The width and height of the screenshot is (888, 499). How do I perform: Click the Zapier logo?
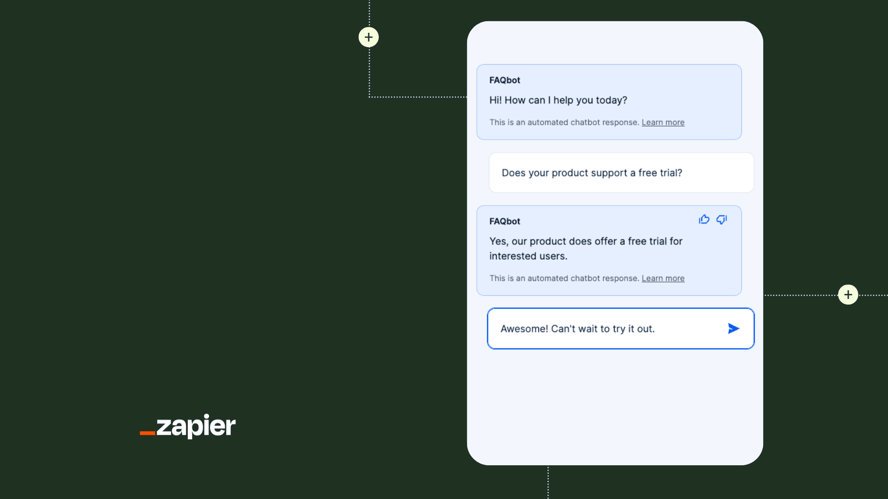[188, 426]
